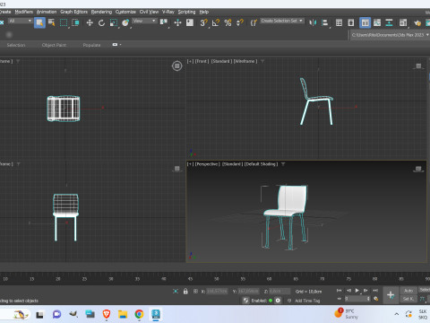Image resolution: width=430 pixels, height=323 pixels.
Task: Click Front viewport label
Action: (x=202, y=61)
